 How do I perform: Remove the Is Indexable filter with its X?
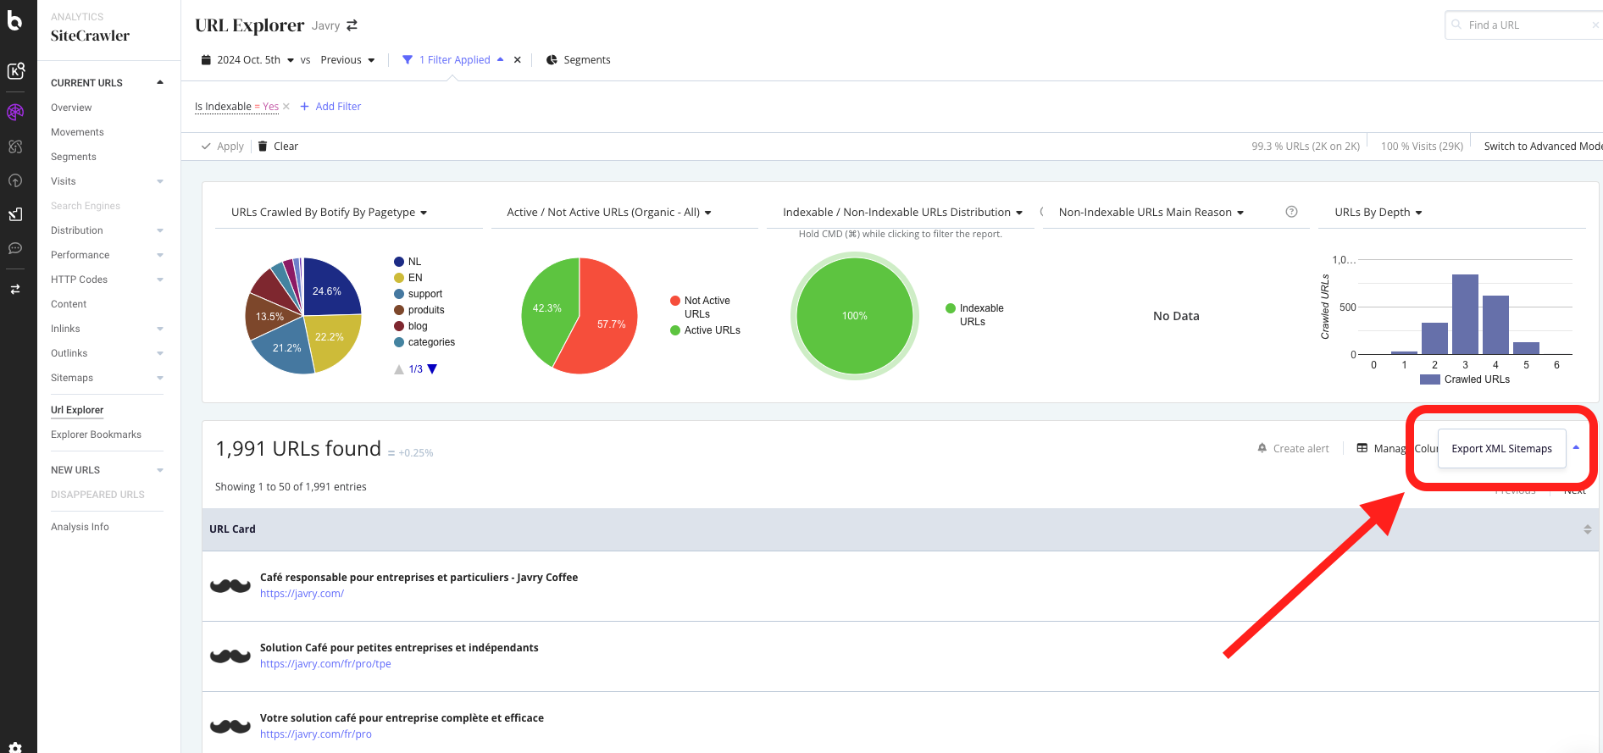coord(286,107)
